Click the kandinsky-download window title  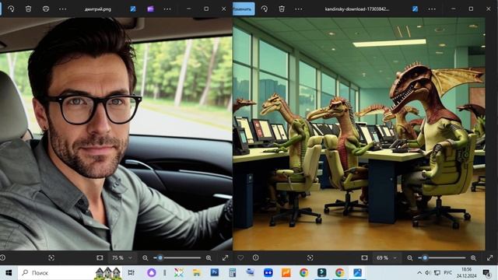coord(357,9)
